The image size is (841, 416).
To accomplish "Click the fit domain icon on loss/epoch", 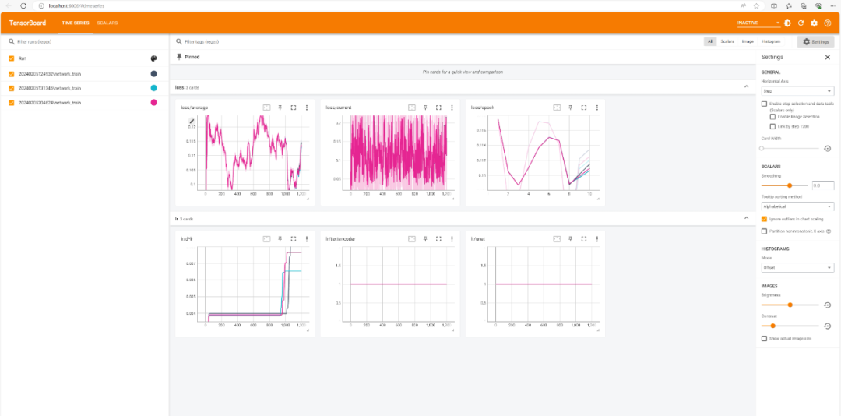I will coord(557,108).
